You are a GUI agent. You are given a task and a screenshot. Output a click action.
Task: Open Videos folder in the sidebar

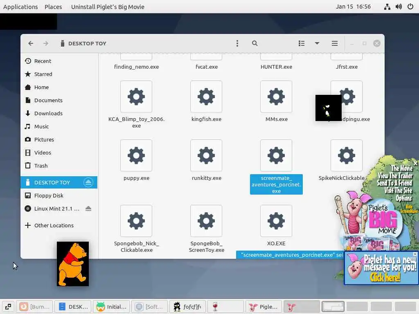(59, 153)
